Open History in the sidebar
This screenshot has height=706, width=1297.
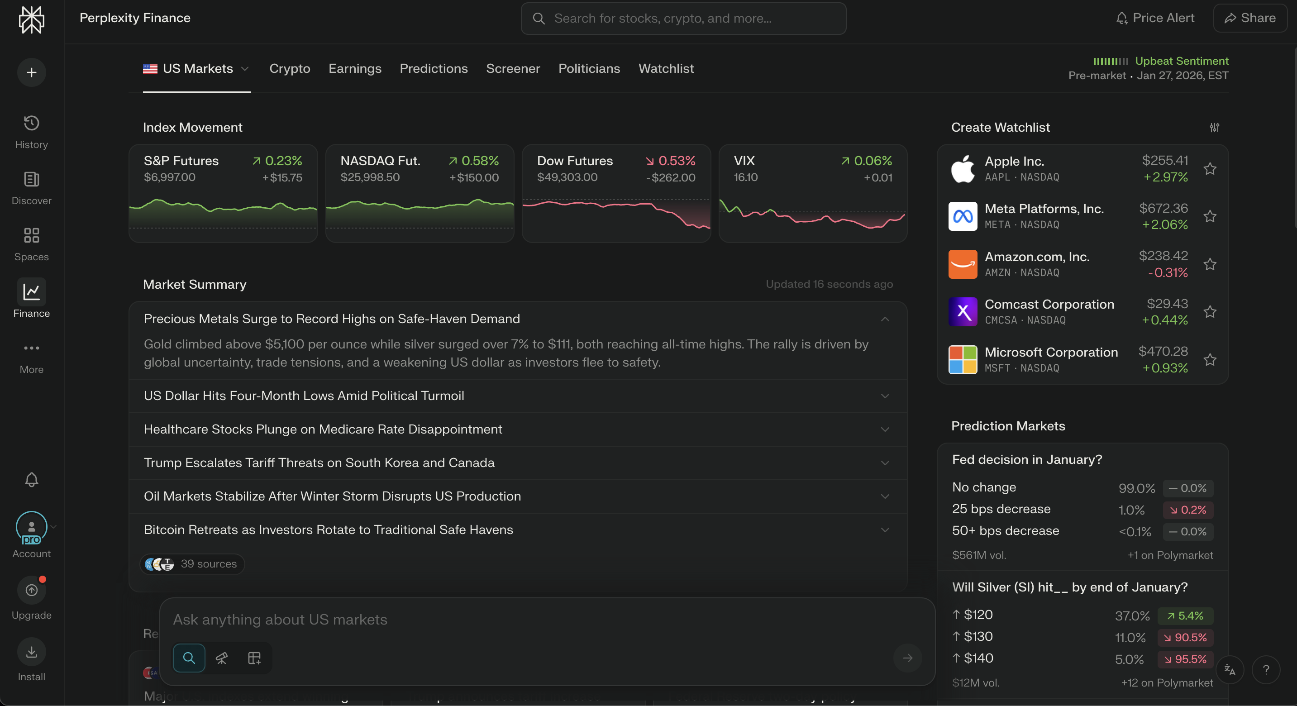(31, 132)
